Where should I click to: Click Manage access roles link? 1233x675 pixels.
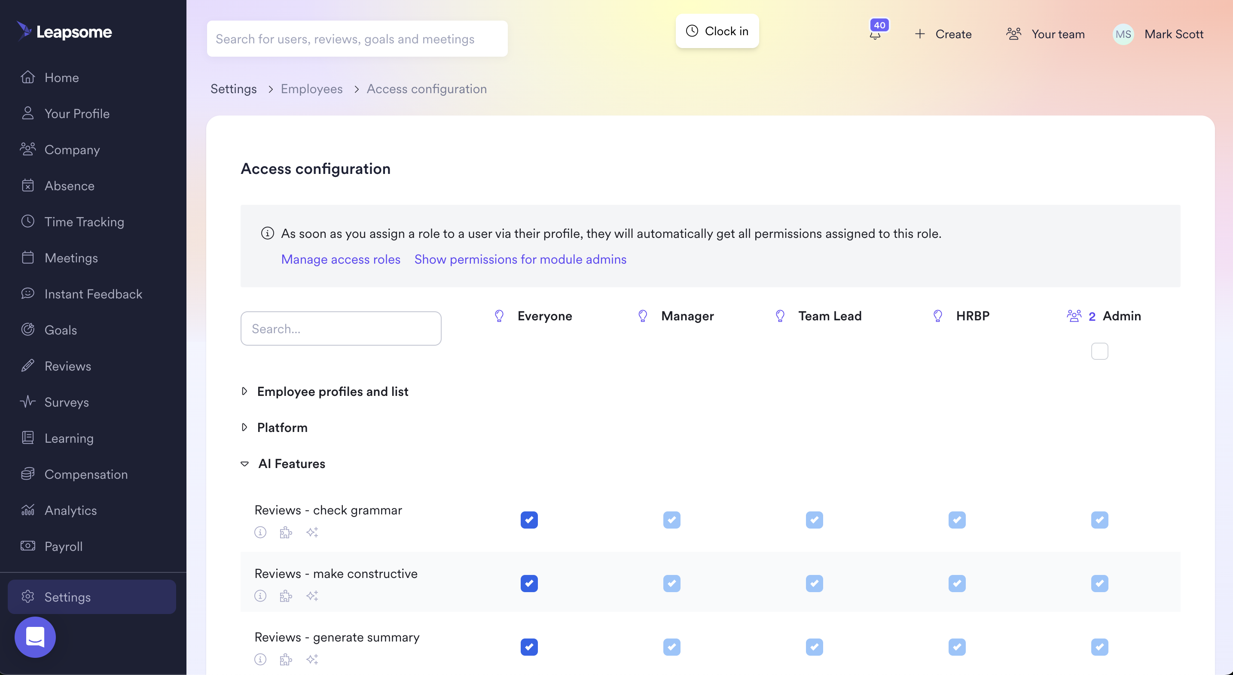(x=340, y=259)
